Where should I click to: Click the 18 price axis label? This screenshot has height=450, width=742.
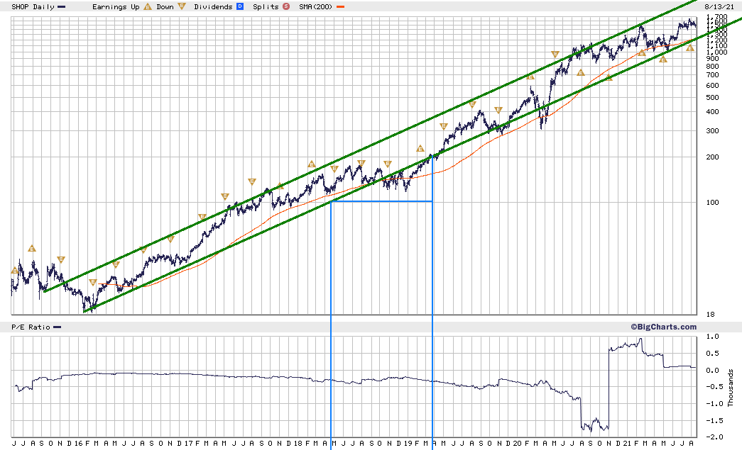click(710, 314)
